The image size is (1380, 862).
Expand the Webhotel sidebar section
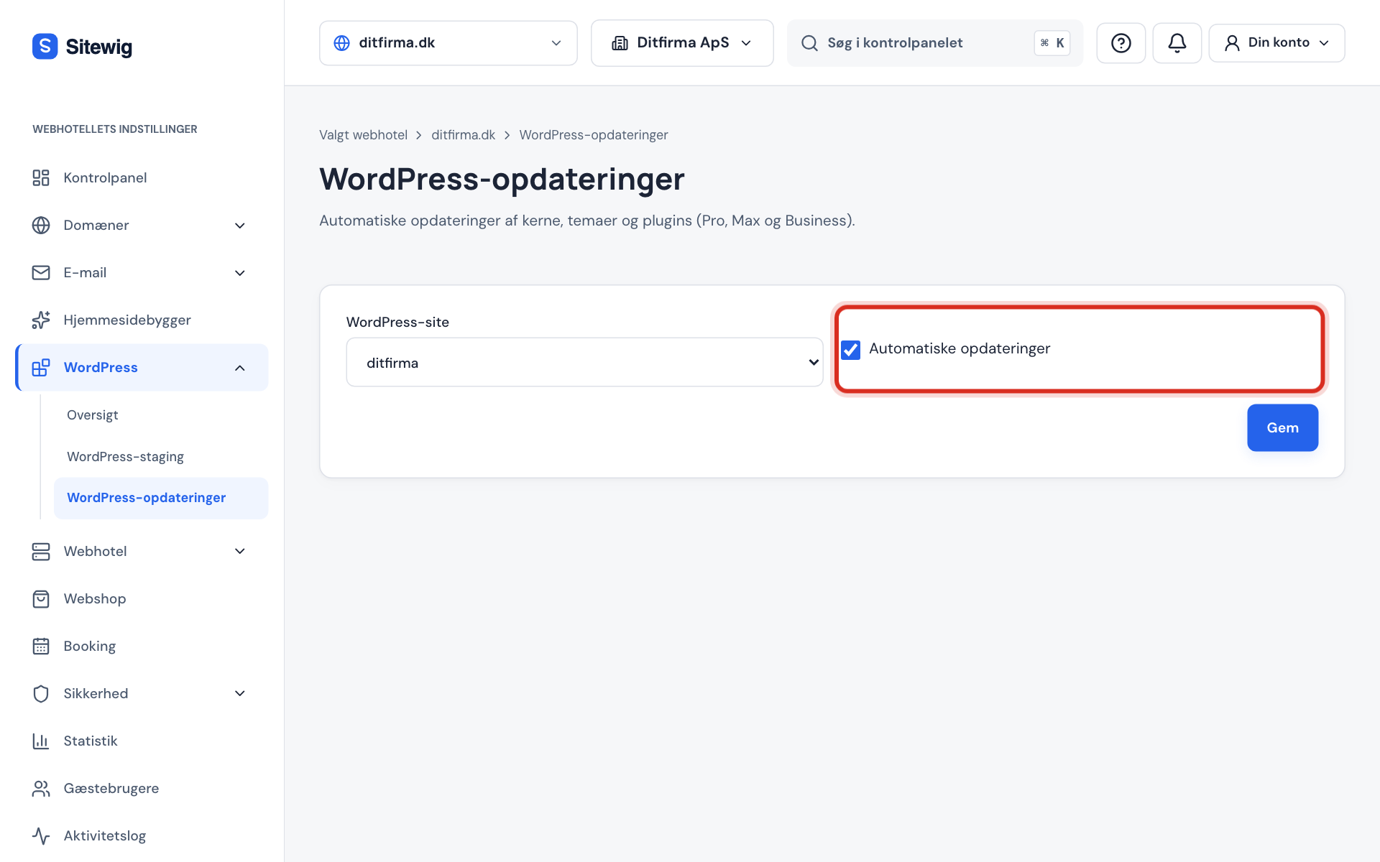tap(240, 552)
